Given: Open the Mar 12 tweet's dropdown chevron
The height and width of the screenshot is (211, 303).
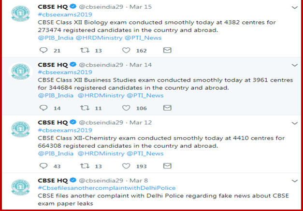Looking at the screenshot, I should pos(294,123).
